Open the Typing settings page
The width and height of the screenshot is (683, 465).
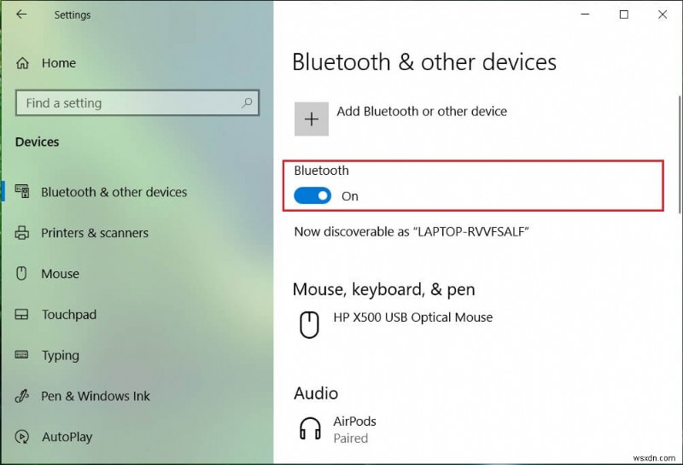[x=60, y=356]
